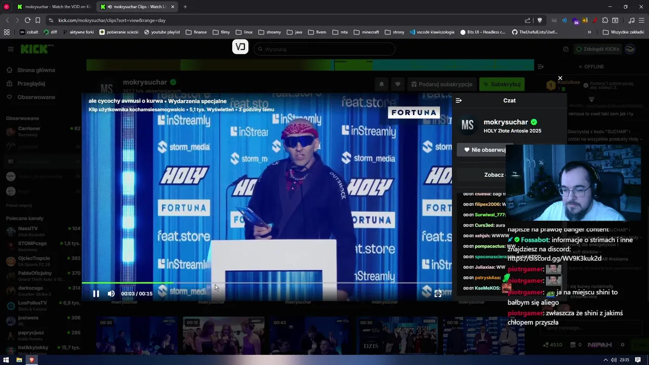The image size is (649, 365).
Task: Bookmark this page icon in address bar
Action: point(38,20)
